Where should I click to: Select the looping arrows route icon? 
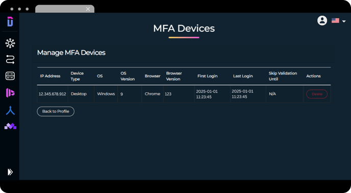click(x=10, y=60)
